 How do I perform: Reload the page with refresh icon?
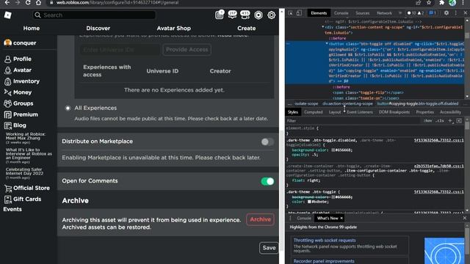pos(28,2)
